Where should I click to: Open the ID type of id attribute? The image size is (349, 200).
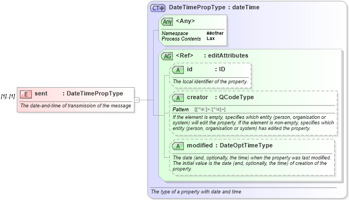(222, 69)
